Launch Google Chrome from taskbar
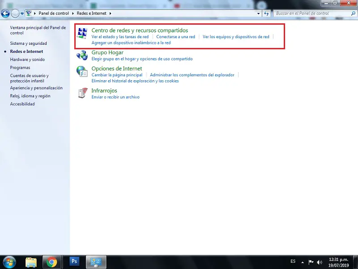Screen dimensions: 358x269 (x=52, y=262)
